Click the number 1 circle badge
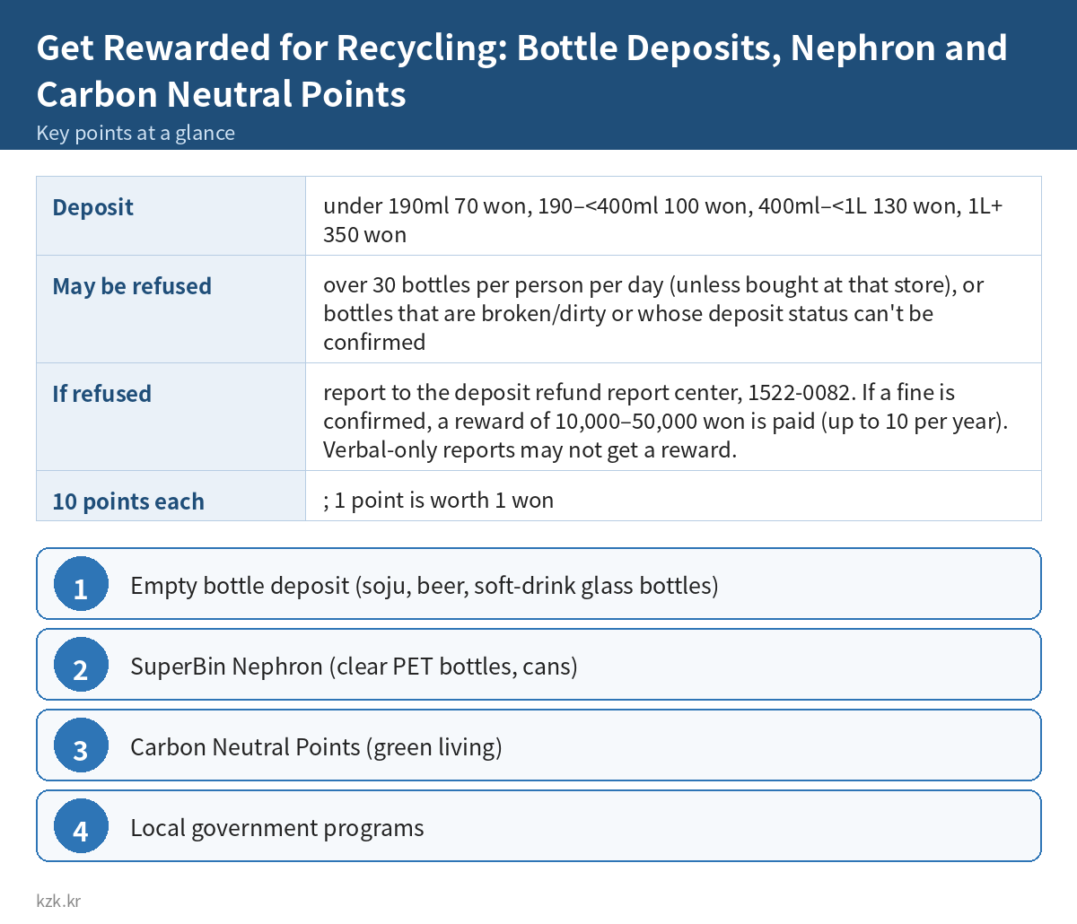 pos(81,584)
